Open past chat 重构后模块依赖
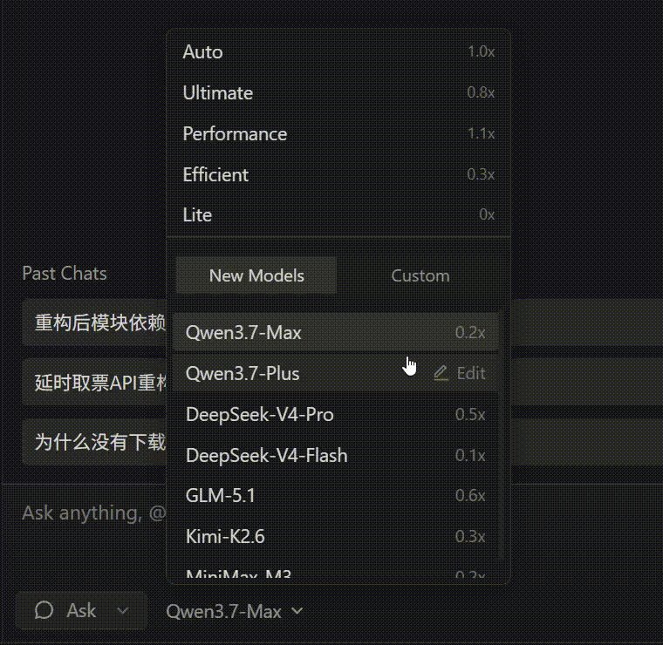The height and width of the screenshot is (645, 663). [95, 322]
